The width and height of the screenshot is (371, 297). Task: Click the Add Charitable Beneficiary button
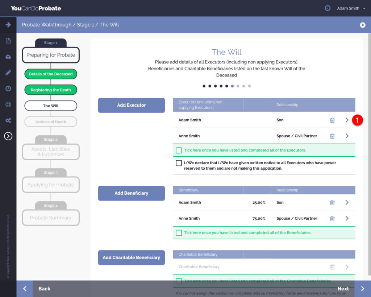click(x=131, y=257)
